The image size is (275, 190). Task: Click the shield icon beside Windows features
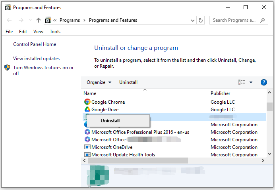coord(7,68)
